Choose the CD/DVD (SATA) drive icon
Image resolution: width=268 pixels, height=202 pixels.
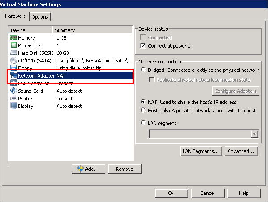pyautogui.click(x=13, y=61)
